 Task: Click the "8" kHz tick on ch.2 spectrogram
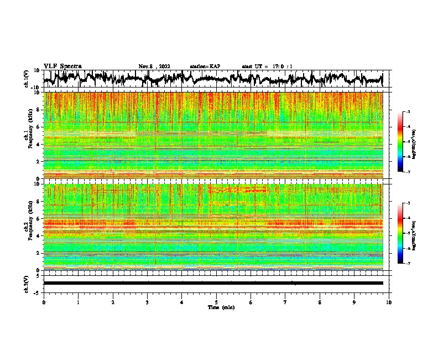click(38, 202)
